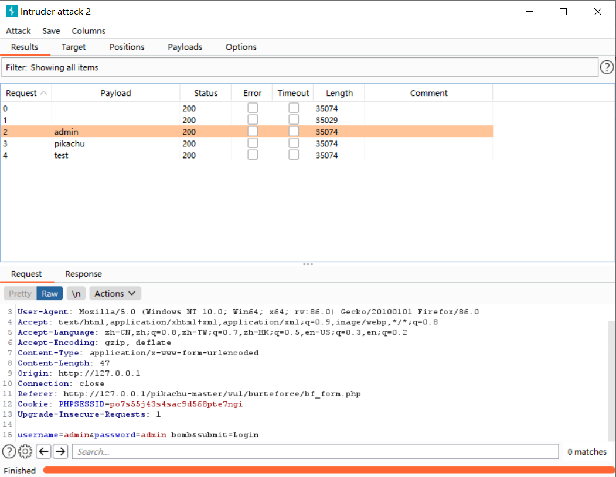
Task: Select the Pretty view button
Action: coord(20,293)
